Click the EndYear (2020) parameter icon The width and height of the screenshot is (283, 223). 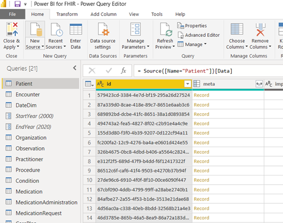coord(9,126)
